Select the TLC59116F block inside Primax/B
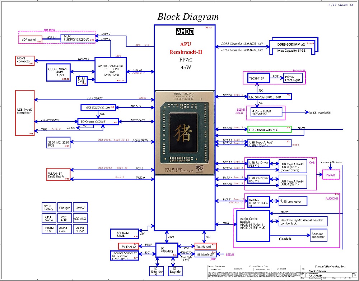Screen dimensions: 359x281 point(259,78)
